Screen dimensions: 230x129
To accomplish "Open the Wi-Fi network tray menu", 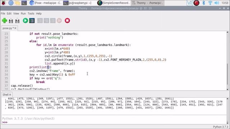I will (x=210, y=3).
